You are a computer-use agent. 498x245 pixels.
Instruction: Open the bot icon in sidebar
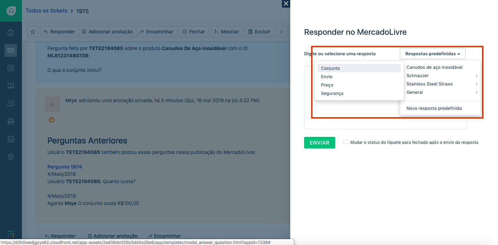click(x=11, y=121)
